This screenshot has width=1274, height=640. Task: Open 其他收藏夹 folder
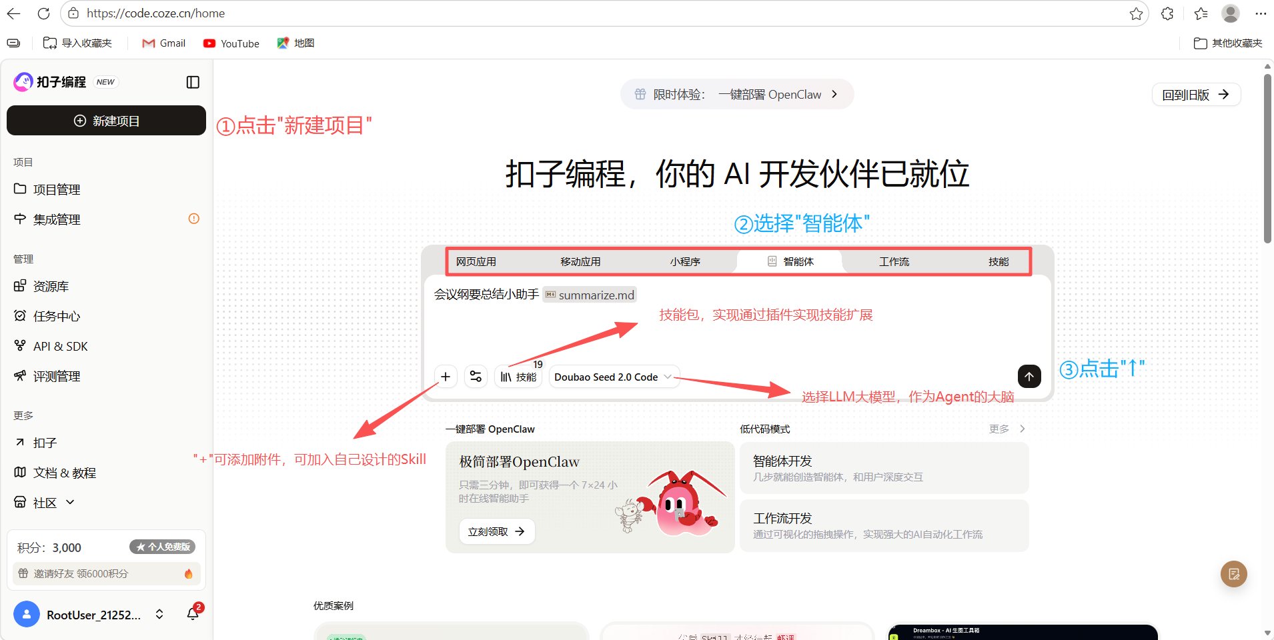(1228, 43)
